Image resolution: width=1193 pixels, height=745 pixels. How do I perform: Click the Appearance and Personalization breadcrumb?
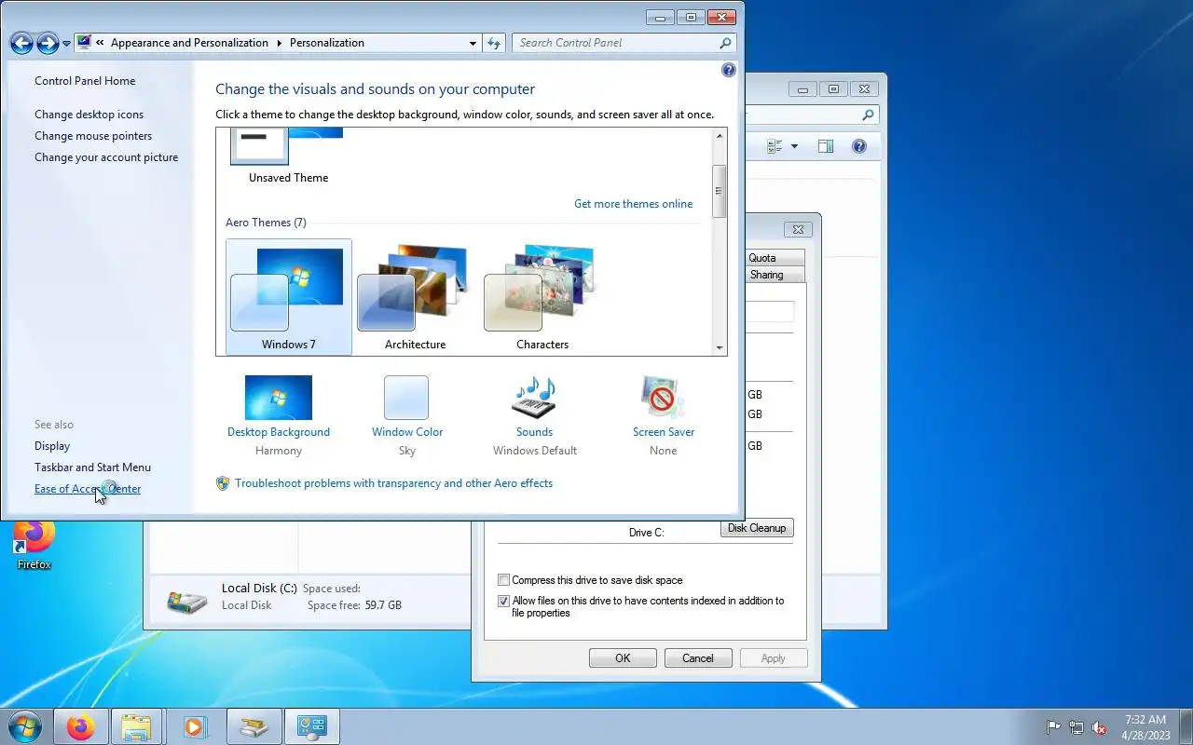(189, 43)
